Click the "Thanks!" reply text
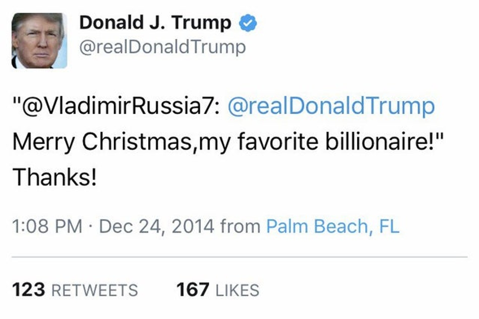This screenshot has height=319, width=479. tap(54, 177)
